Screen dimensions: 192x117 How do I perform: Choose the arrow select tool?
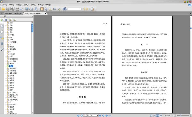coord(46,9)
